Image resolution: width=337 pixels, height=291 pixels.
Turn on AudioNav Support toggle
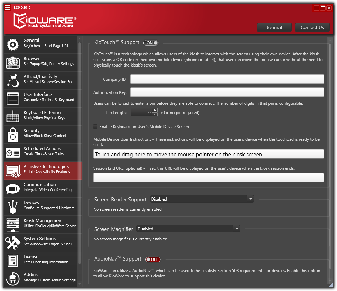coord(153,259)
